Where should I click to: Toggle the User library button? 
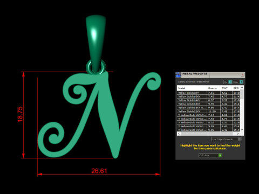tap(238, 82)
